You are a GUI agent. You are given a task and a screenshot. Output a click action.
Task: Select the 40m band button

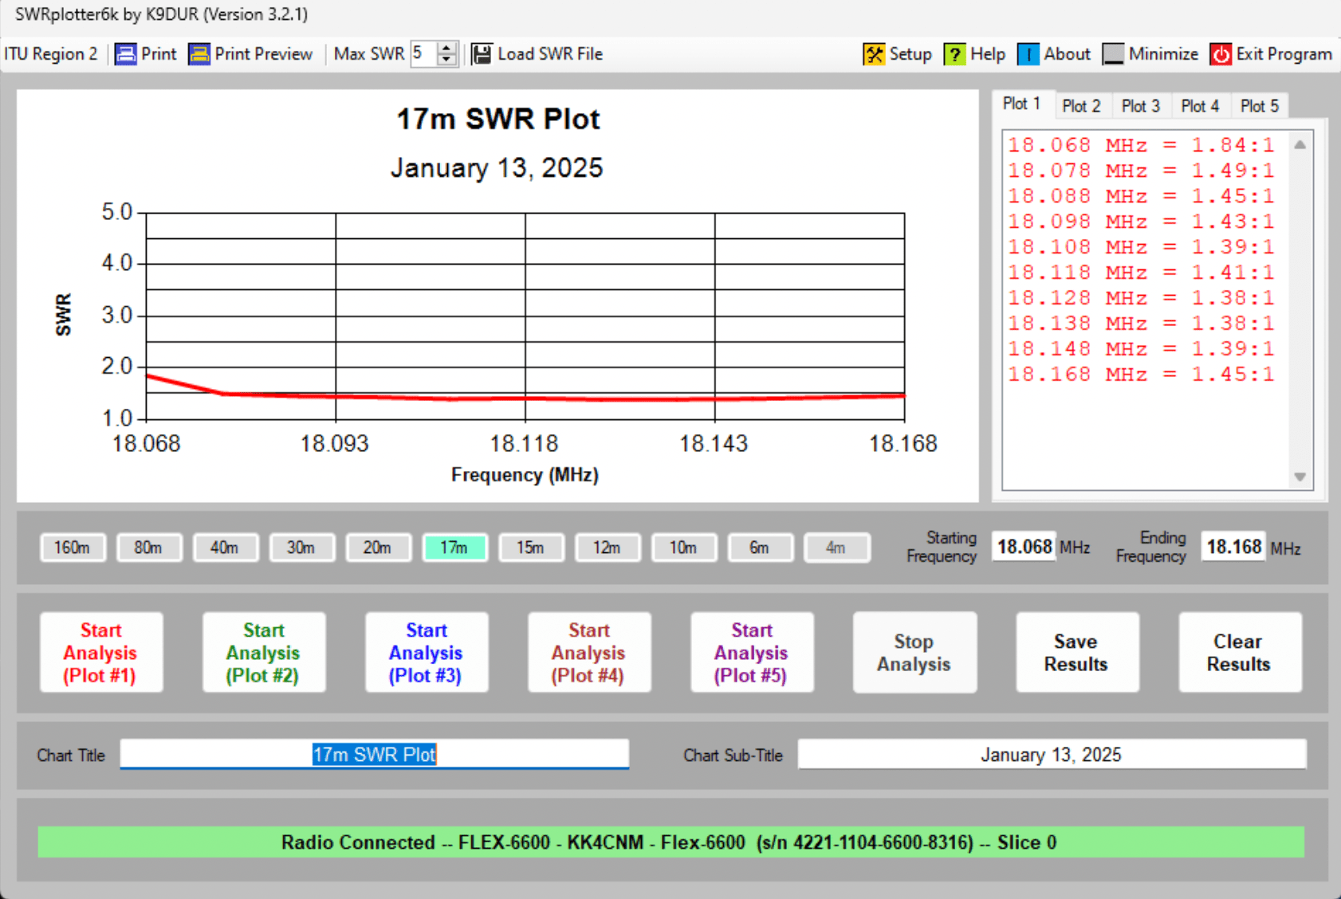(225, 548)
